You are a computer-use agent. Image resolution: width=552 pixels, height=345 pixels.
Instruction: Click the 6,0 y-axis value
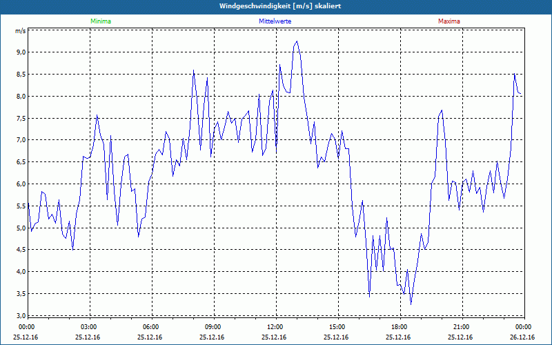[21, 184]
